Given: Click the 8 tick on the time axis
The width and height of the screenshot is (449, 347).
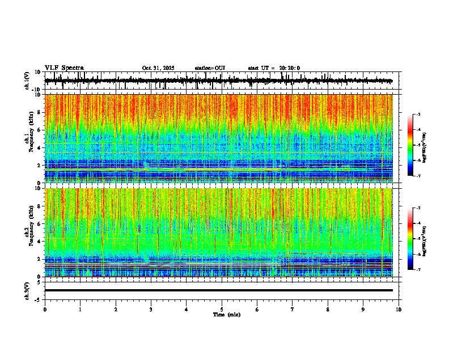Looking at the screenshot, I should 328,310.
